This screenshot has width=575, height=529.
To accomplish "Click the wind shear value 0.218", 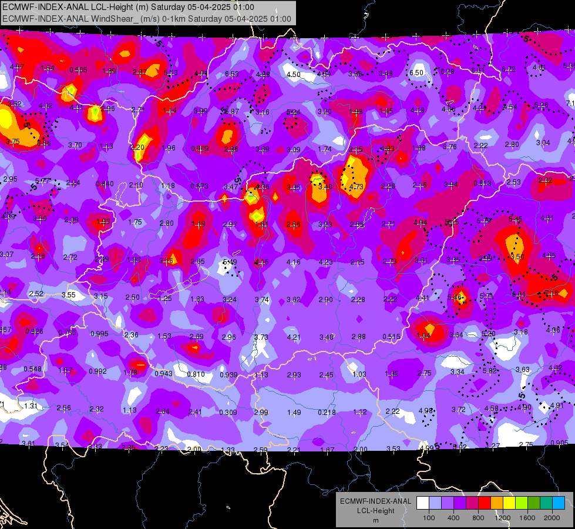I will tap(327, 412).
